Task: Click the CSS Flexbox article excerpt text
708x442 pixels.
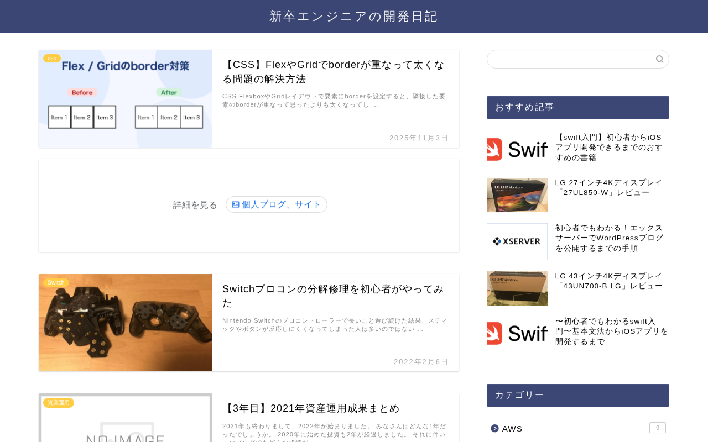Action: coord(334,101)
